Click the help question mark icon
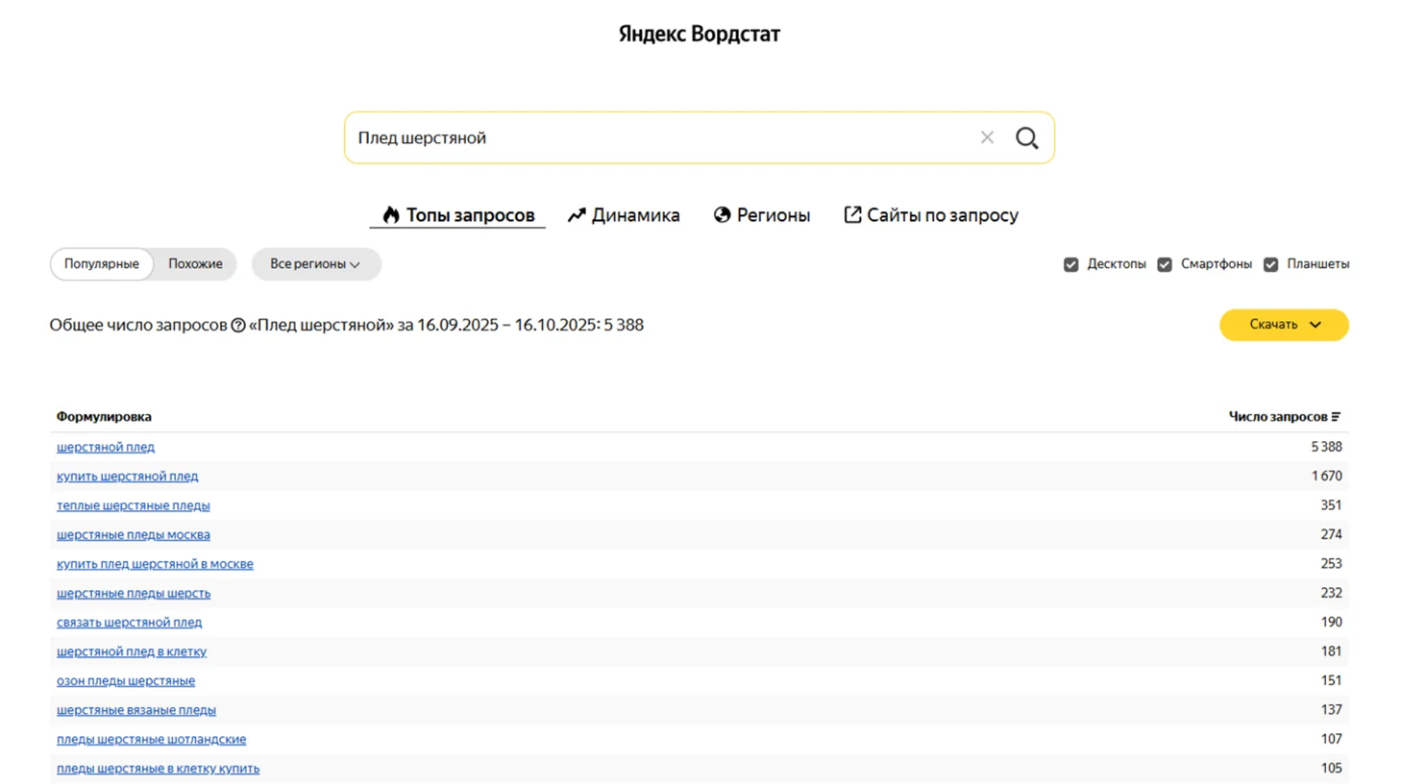1426x784 pixels. pos(238,326)
